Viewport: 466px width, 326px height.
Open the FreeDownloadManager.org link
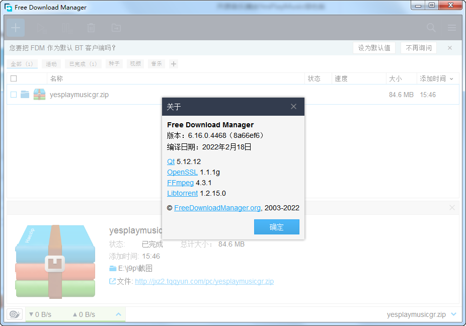pos(217,208)
